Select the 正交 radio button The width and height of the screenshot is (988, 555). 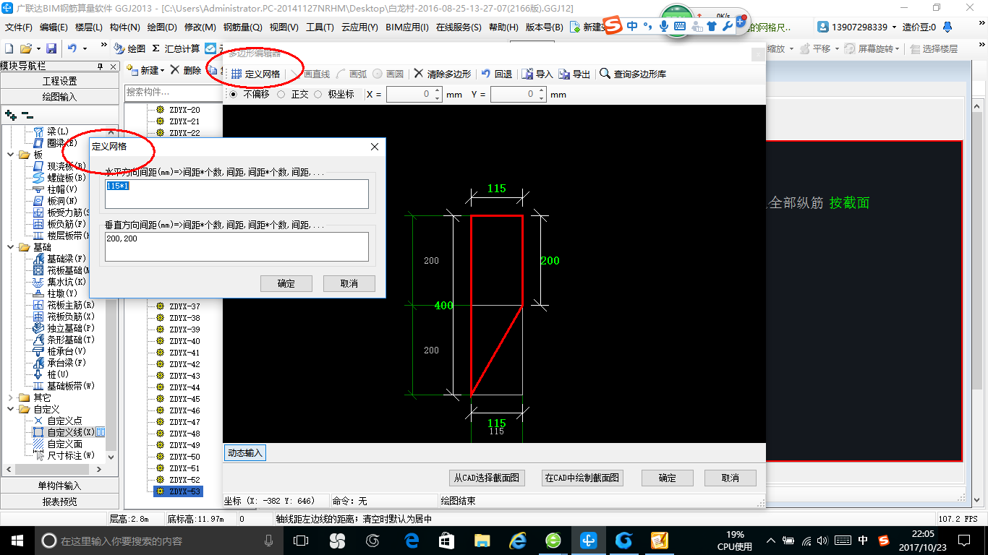pyautogui.click(x=281, y=94)
